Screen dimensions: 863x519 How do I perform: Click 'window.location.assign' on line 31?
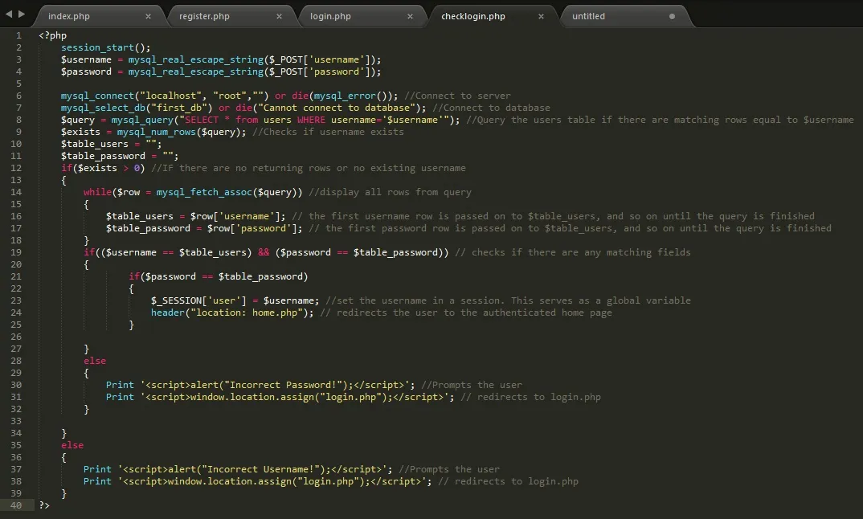tap(252, 397)
